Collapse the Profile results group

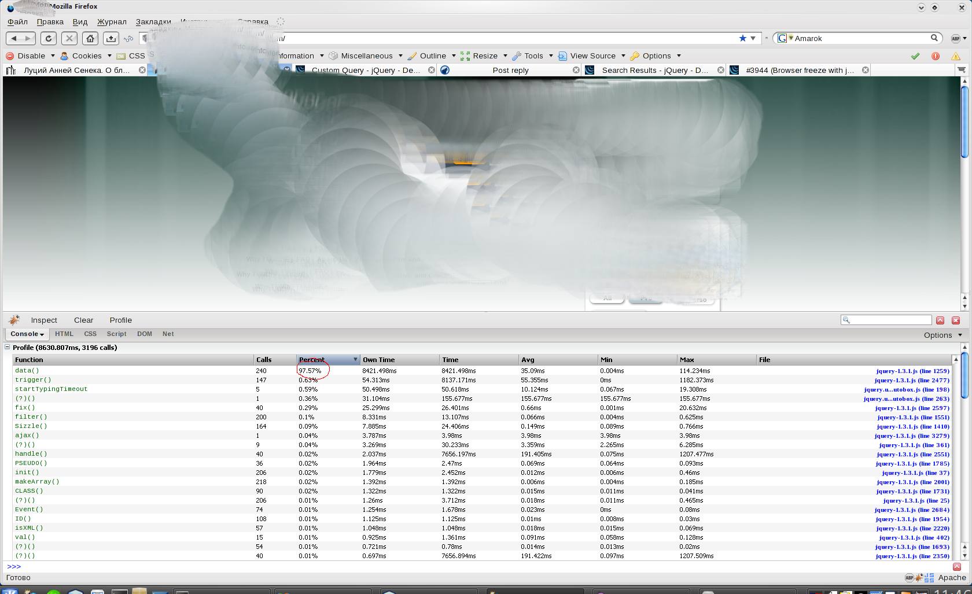tap(8, 348)
